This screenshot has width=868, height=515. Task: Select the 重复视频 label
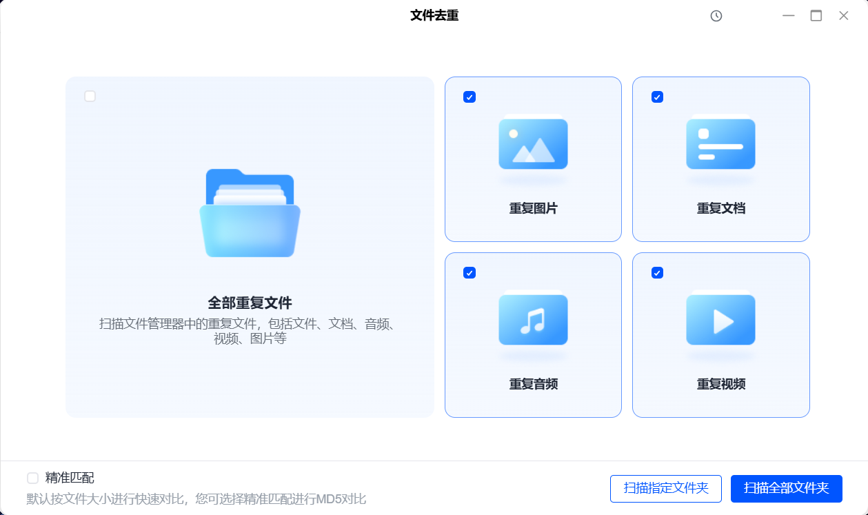(721, 384)
